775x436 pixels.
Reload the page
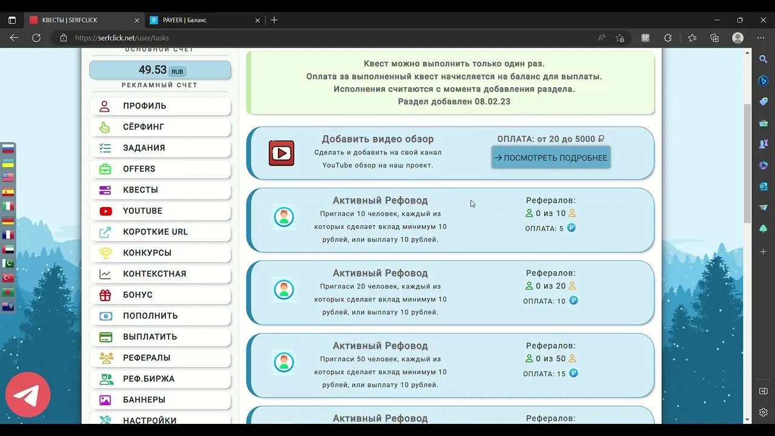coord(36,38)
